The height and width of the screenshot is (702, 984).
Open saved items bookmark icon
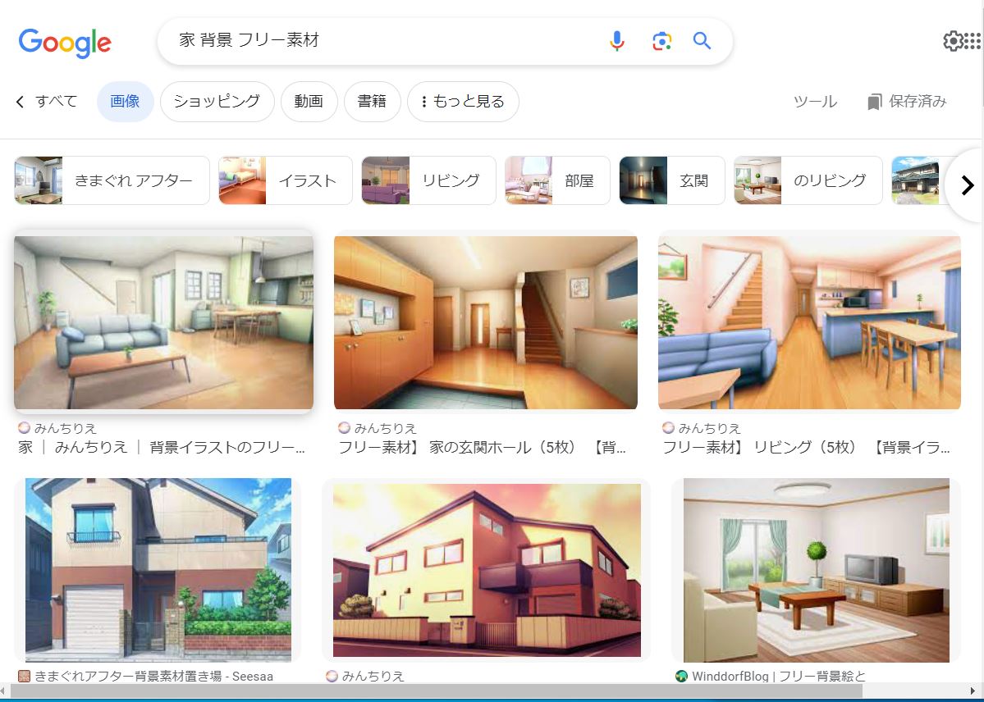click(874, 102)
